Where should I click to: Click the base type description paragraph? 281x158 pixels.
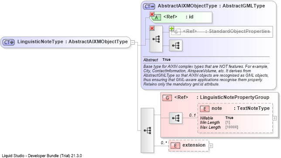click(x=206, y=75)
